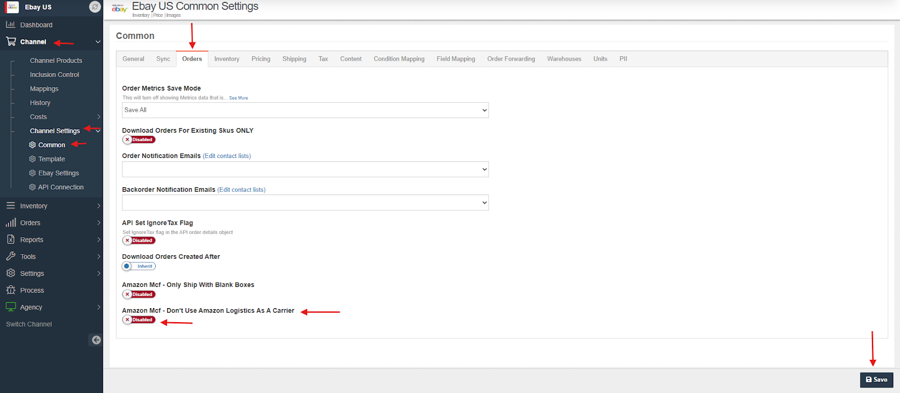900x393 pixels.
Task: Expand the Inventory sidebar menu arrow
Action: 98,206
